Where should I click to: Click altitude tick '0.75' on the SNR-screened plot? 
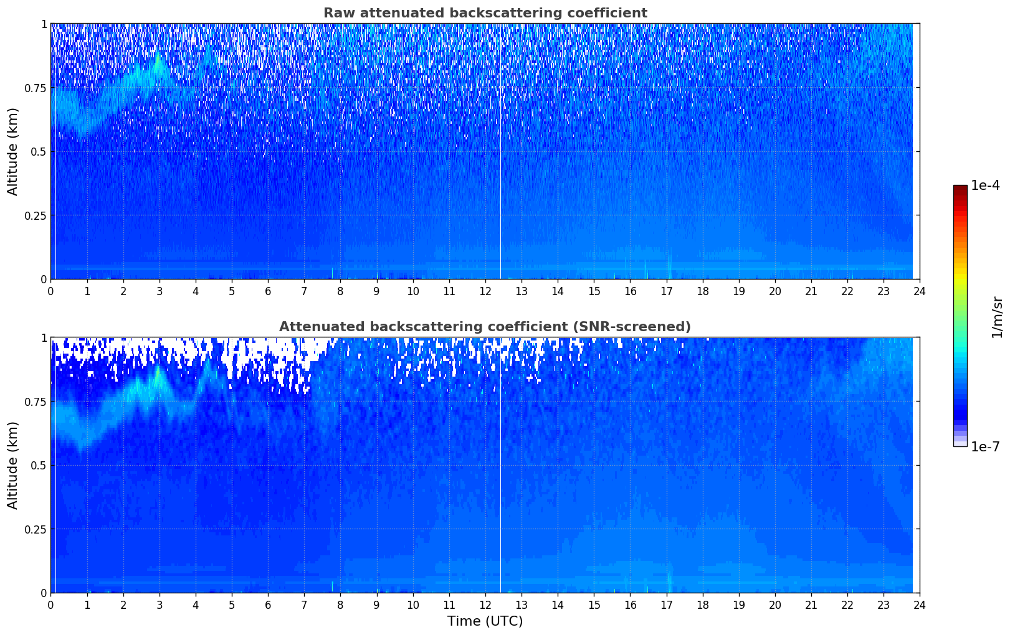[36, 402]
